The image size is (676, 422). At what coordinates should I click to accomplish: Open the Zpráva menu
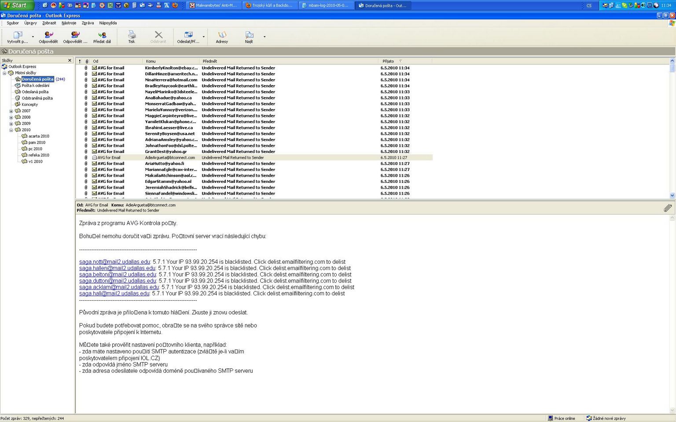[x=88, y=23]
